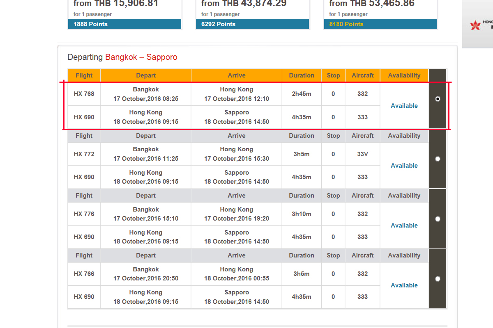
Task: Click the Bangkok 15:10 departure cell
Action: 146,214
